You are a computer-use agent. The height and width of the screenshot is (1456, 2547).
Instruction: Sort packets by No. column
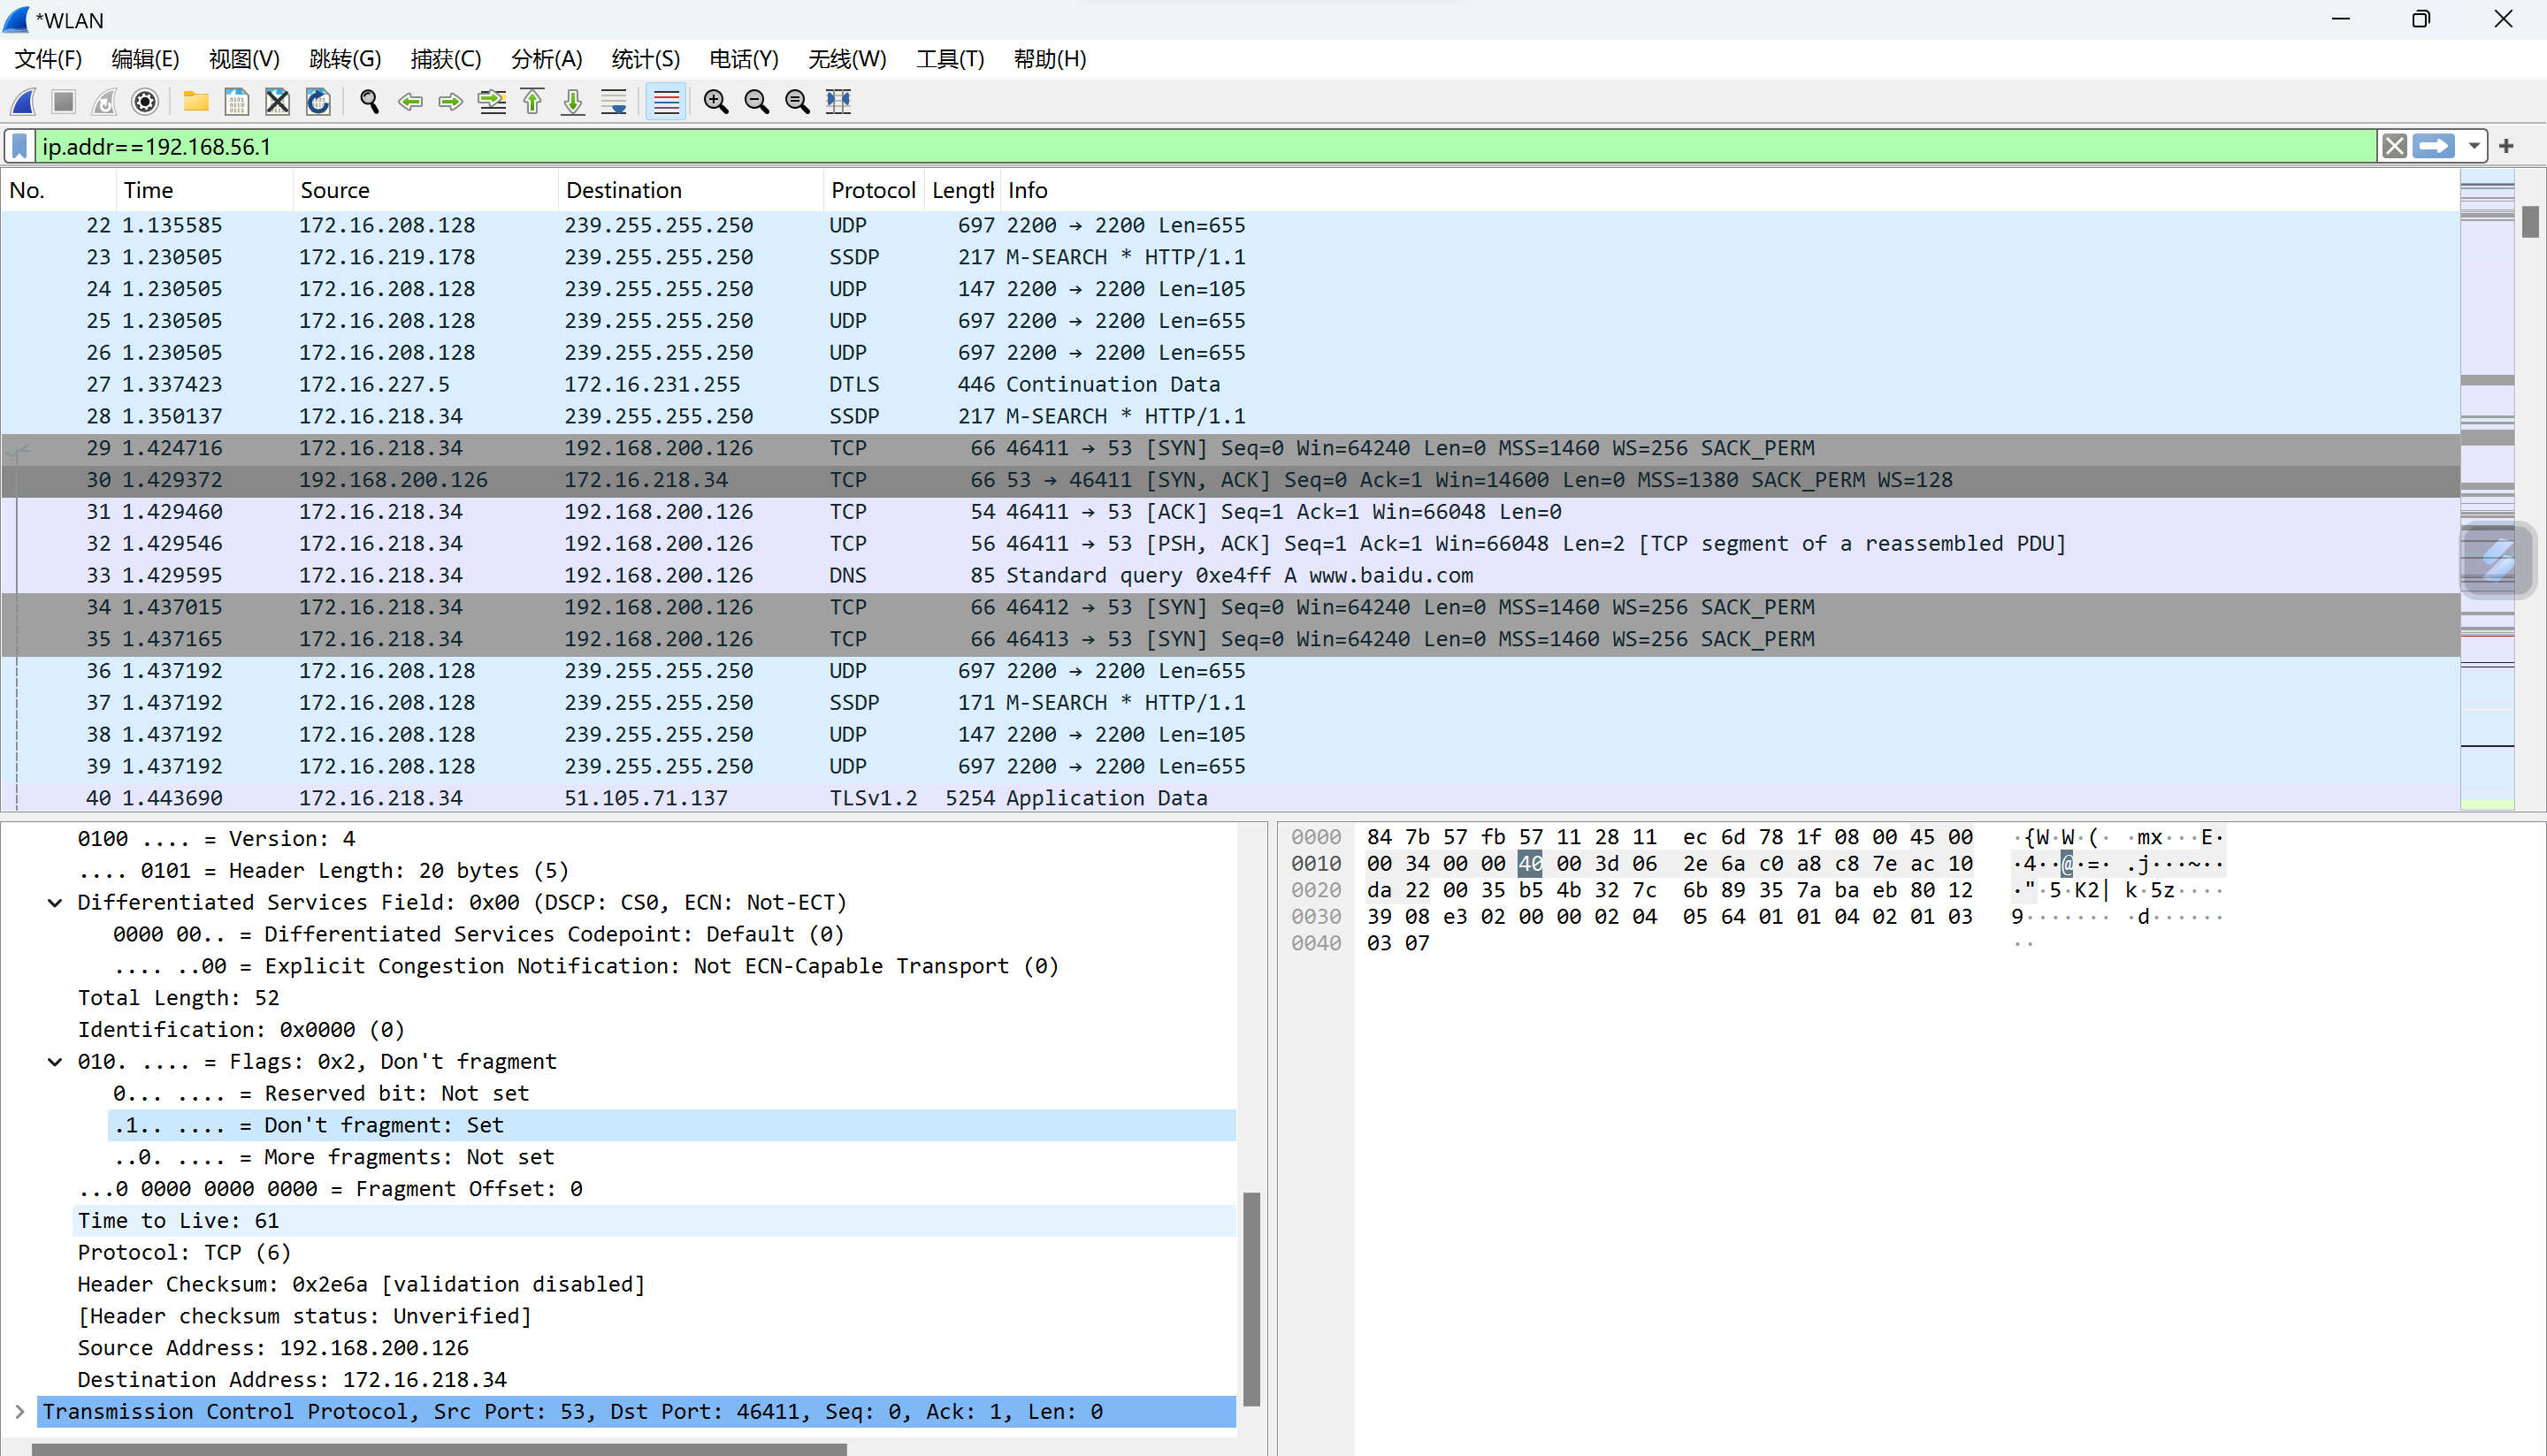(x=58, y=190)
